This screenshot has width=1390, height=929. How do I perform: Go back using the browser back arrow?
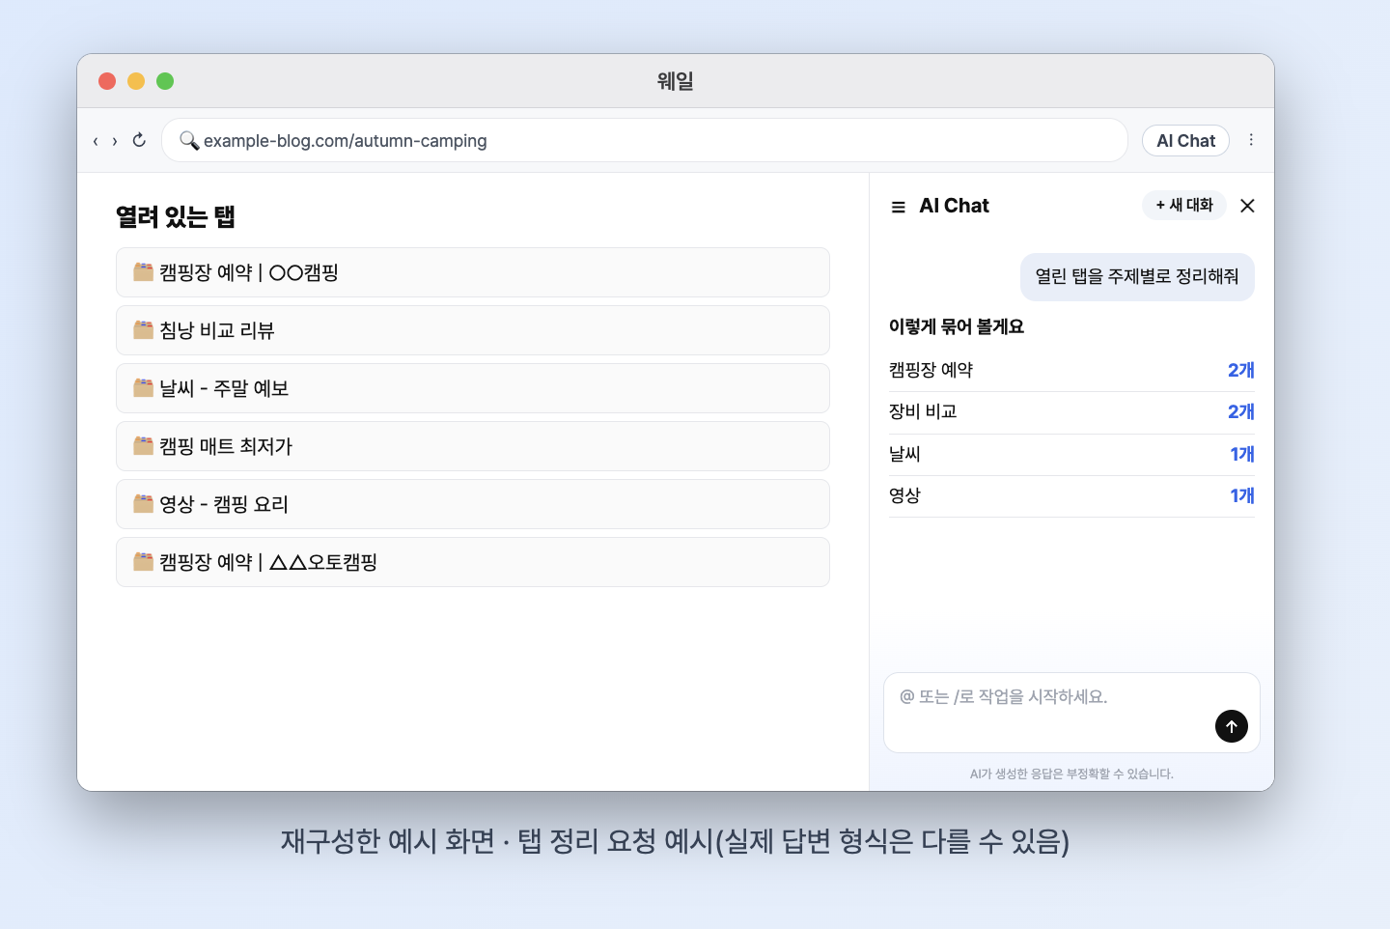(96, 141)
